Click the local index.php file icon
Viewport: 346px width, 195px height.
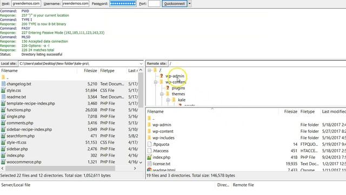[3, 155]
